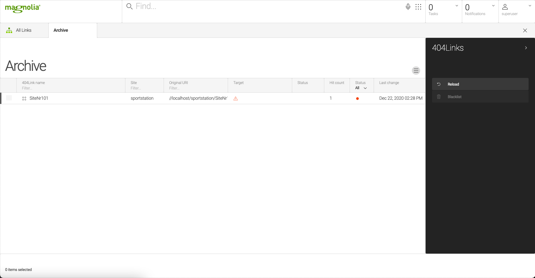
Task: Click the superuser profile icon
Action: coord(505,7)
